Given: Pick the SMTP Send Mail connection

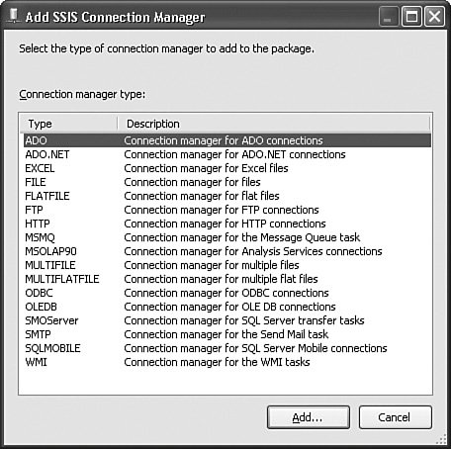Looking at the screenshot, I should 227,334.
